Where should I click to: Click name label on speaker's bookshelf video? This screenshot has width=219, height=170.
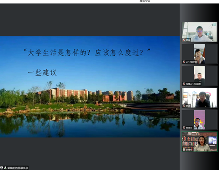[189, 149]
